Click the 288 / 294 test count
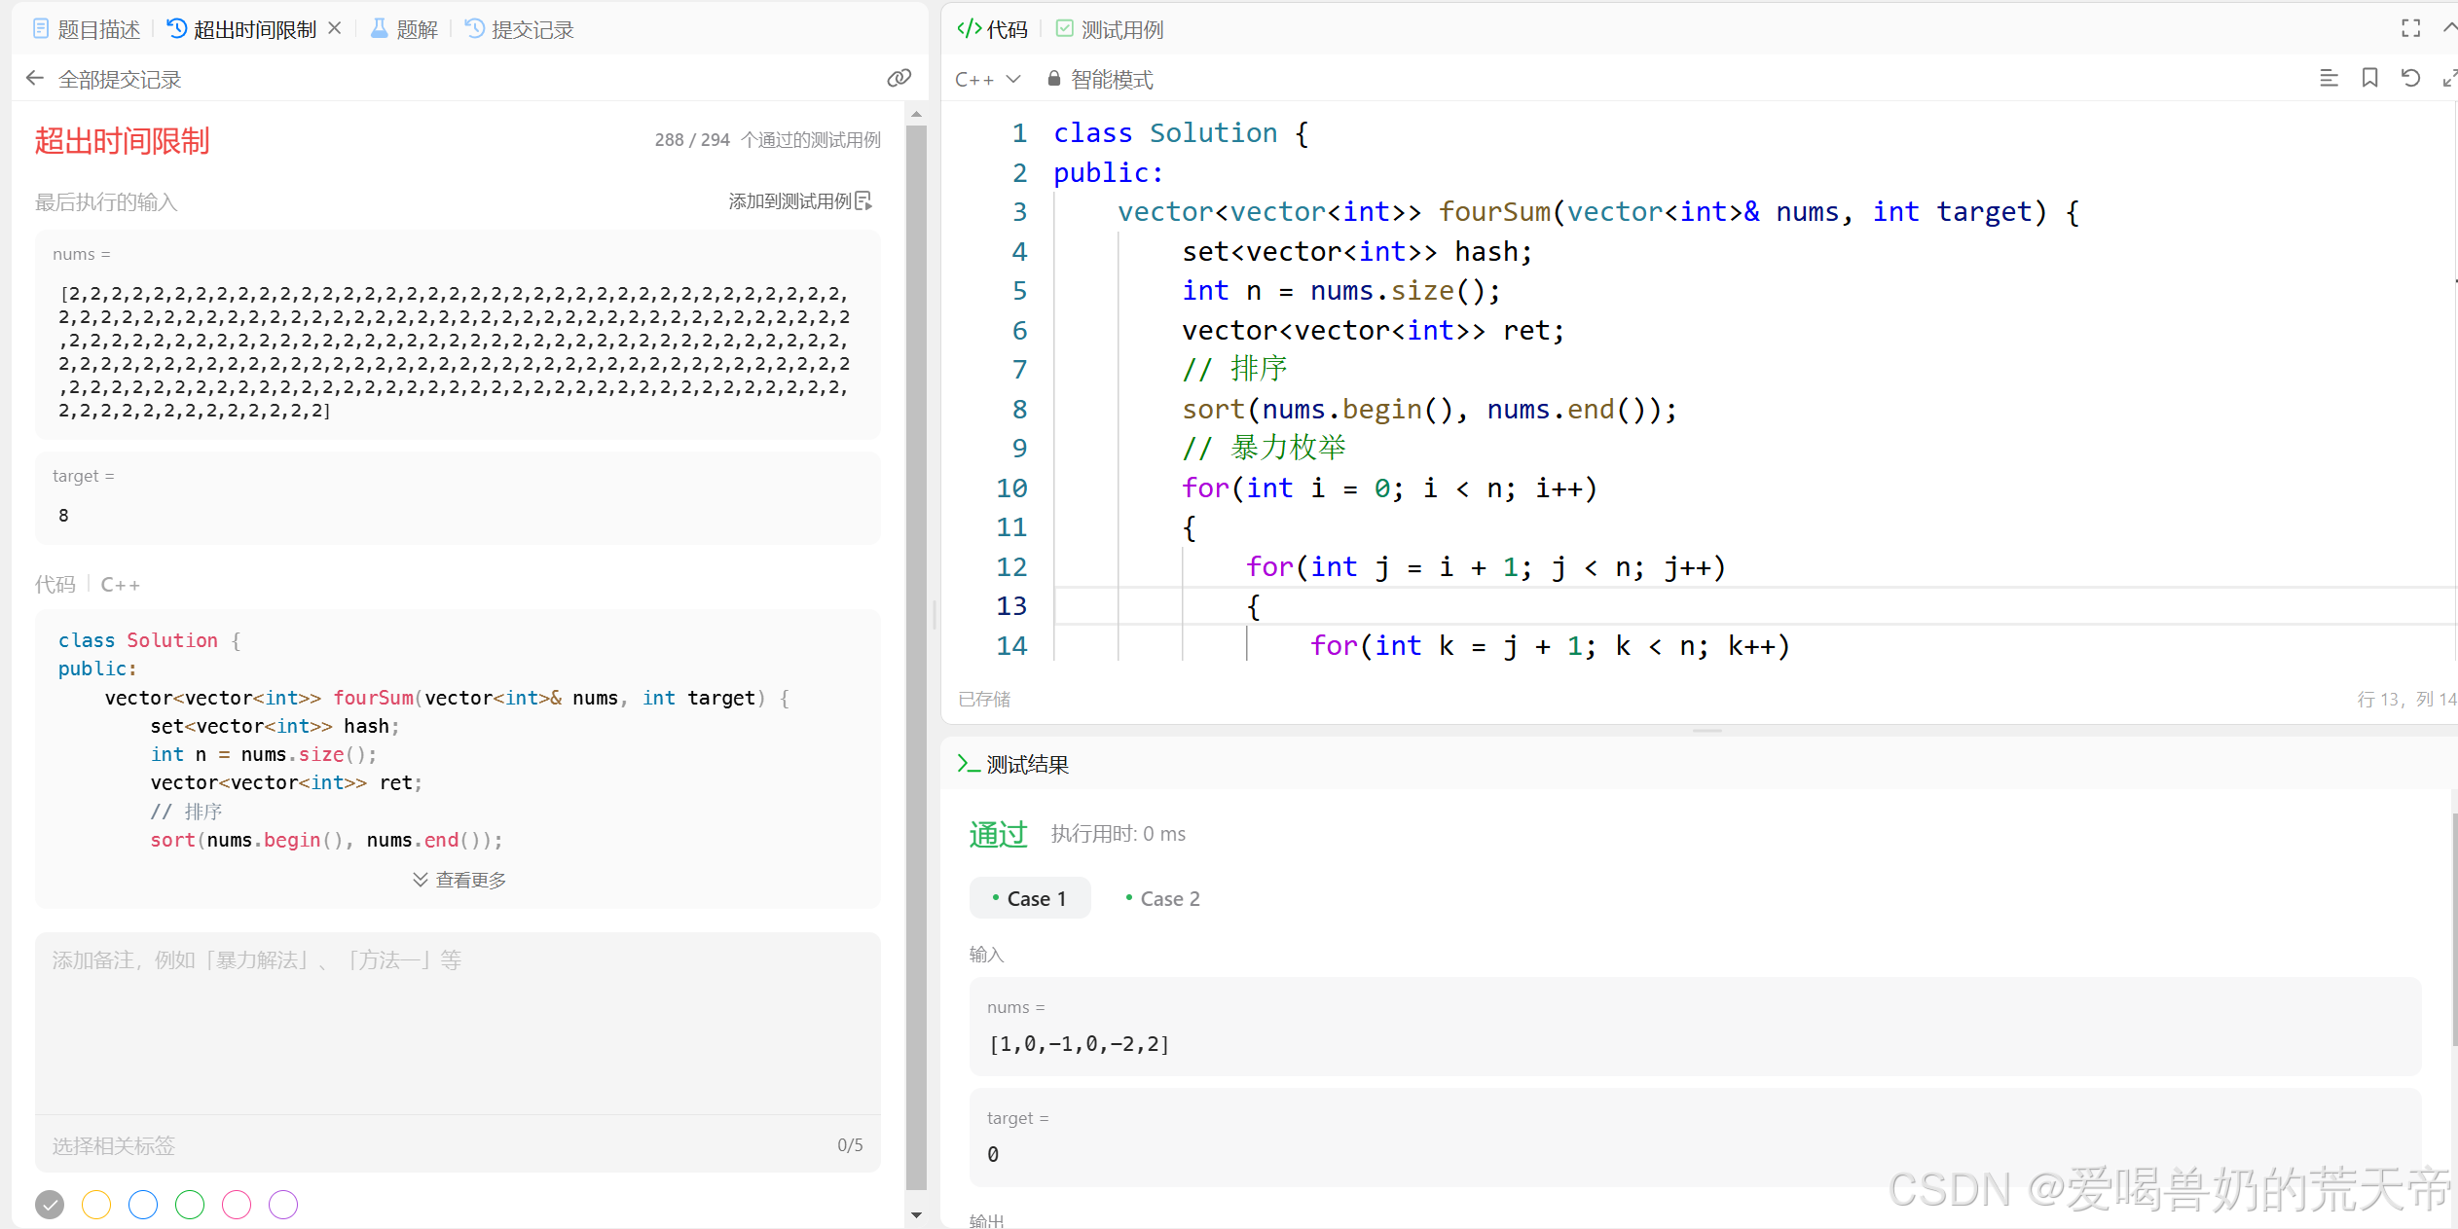Screen dimensions: 2458x1229 [x=692, y=140]
